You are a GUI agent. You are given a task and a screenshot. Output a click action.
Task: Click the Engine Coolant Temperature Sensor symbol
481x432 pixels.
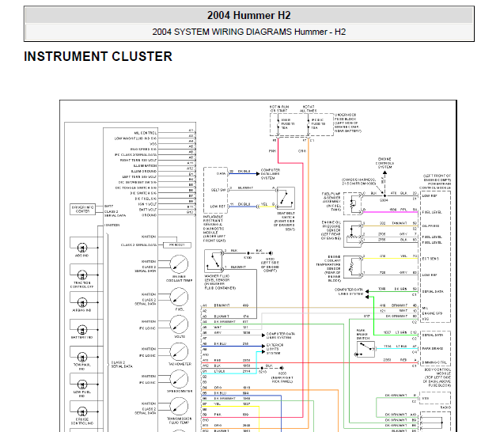pyautogui.click(x=353, y=267)
